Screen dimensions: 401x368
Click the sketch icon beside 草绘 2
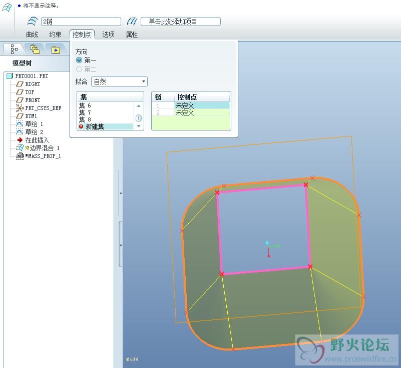coord(20,132)
